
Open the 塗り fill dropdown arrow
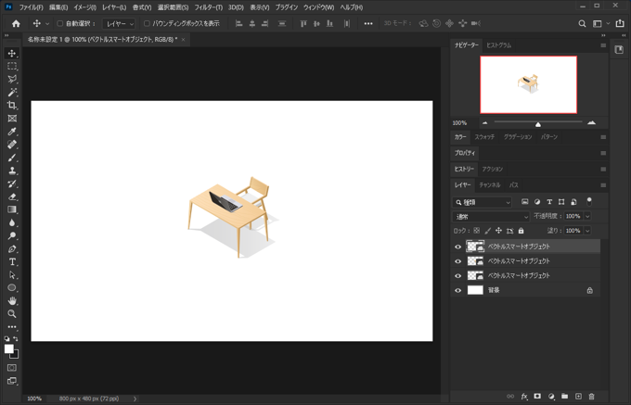coord(587,231)
